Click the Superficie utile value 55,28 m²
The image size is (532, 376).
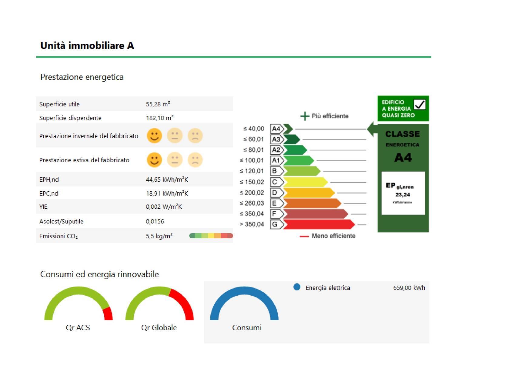(158, 104)
